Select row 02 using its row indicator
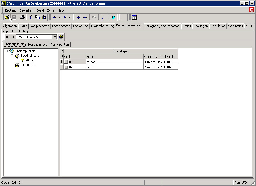The image size is (256, 186). coord(62,67)
